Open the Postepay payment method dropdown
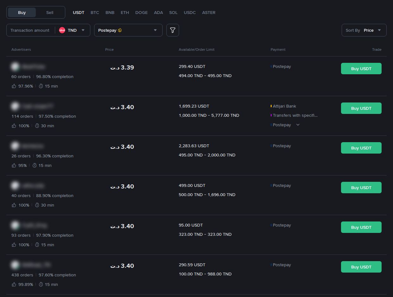 pos(128,30)
